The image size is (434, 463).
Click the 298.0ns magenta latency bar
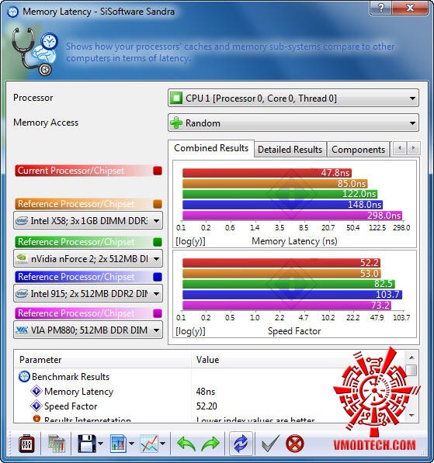pyautogui.click(x=293, y=216)
